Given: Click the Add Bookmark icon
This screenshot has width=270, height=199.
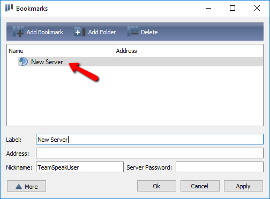Looking at the screenshot, I should pyautogui.click(x=18, y=32).
